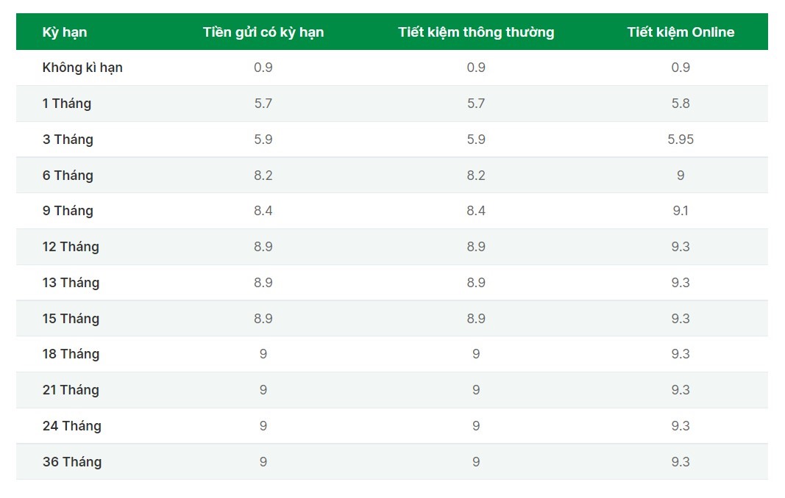Click the "3 Tháng" row label
Image resolution: width=785 pixels, height=498 pixels.
pyautogui.click(x=68, y=140)
